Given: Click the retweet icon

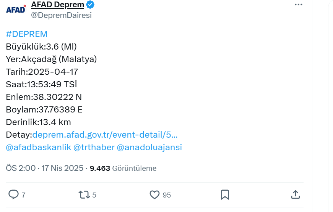Looking at the screenshot, I should pyautogui.click(x=84, y=194).
